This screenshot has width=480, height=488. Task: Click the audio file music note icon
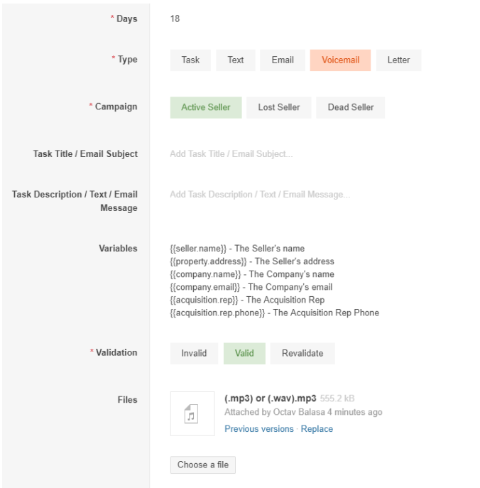click(x=191, y=414)
